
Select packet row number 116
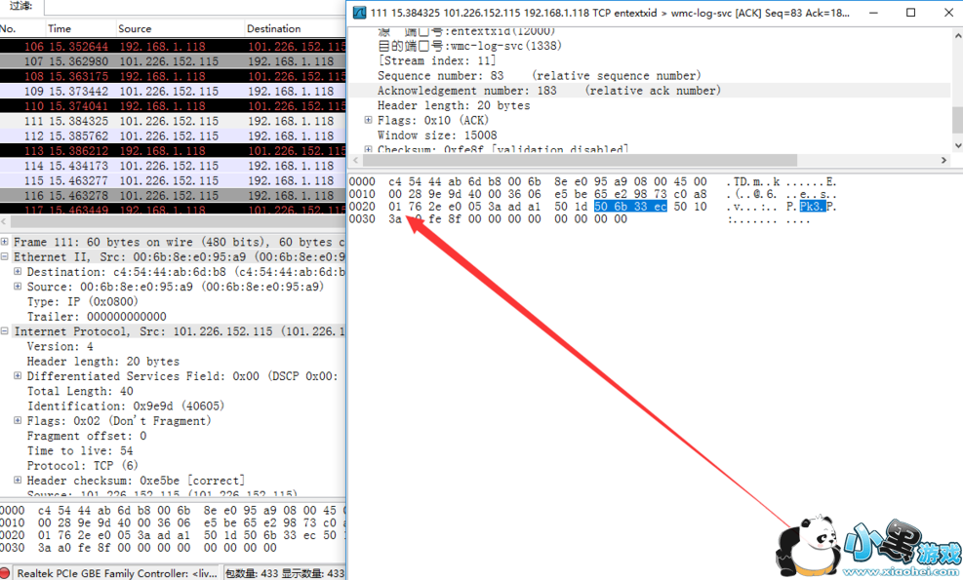tap(173, 196)
